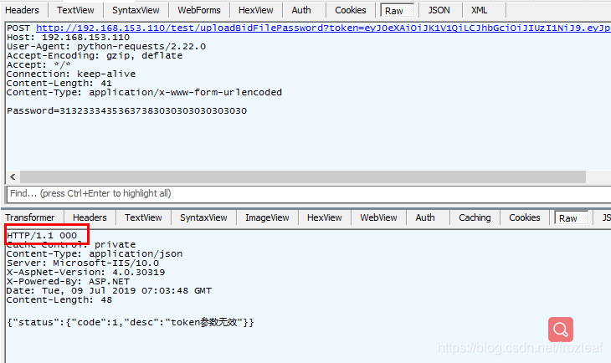Select the request Raw tab
This screenshot has height=363, width=611.
tap(397, 11)
